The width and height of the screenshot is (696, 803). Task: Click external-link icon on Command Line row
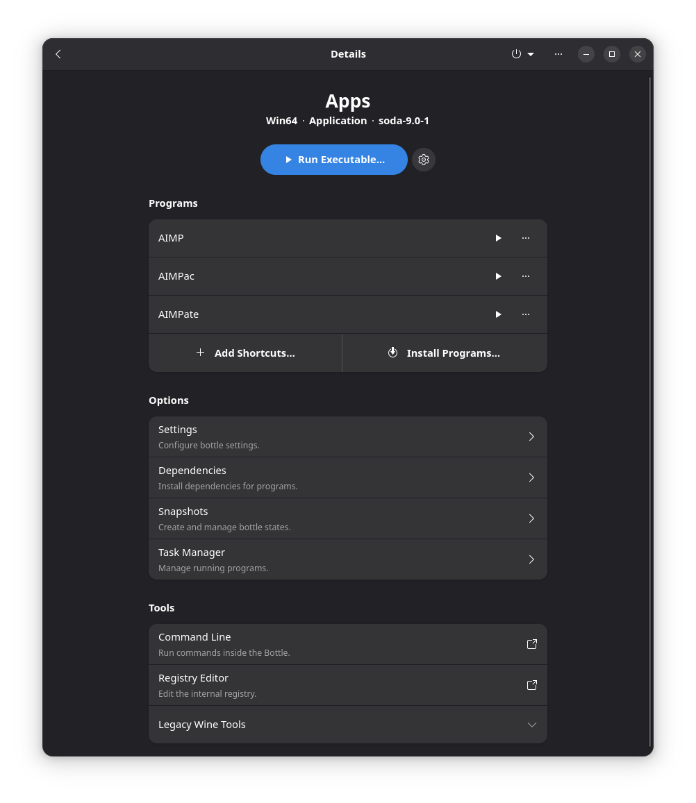(x=532, y=644)
